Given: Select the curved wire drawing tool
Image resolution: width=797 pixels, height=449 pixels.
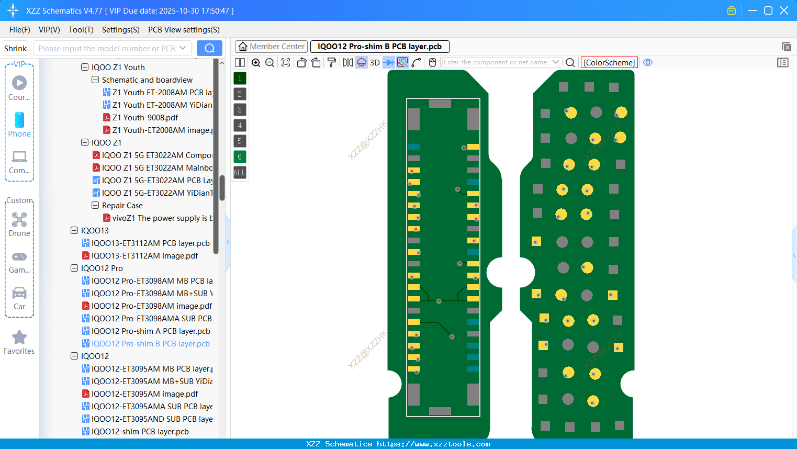Looking at the screenshot, I should pos(417,62).
